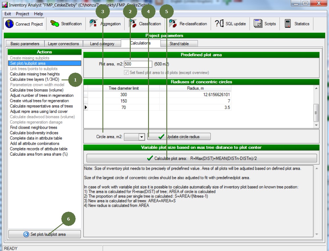
Task: Switch to the Basic parameters tab
Action: pyautogui.click(x=25, y=44)
